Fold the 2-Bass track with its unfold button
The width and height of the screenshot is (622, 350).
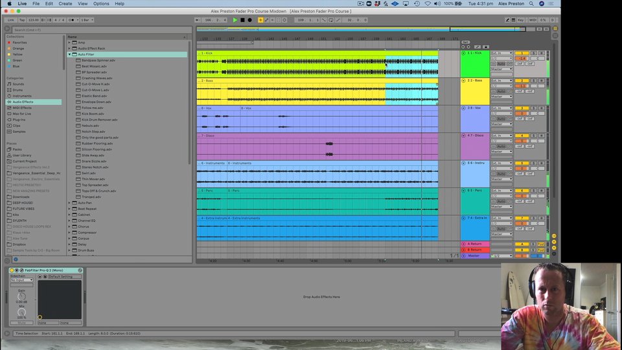463,80
